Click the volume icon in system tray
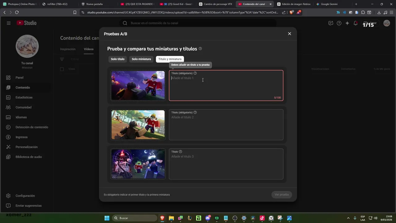The image size is (396, 223). click(376, 218)
